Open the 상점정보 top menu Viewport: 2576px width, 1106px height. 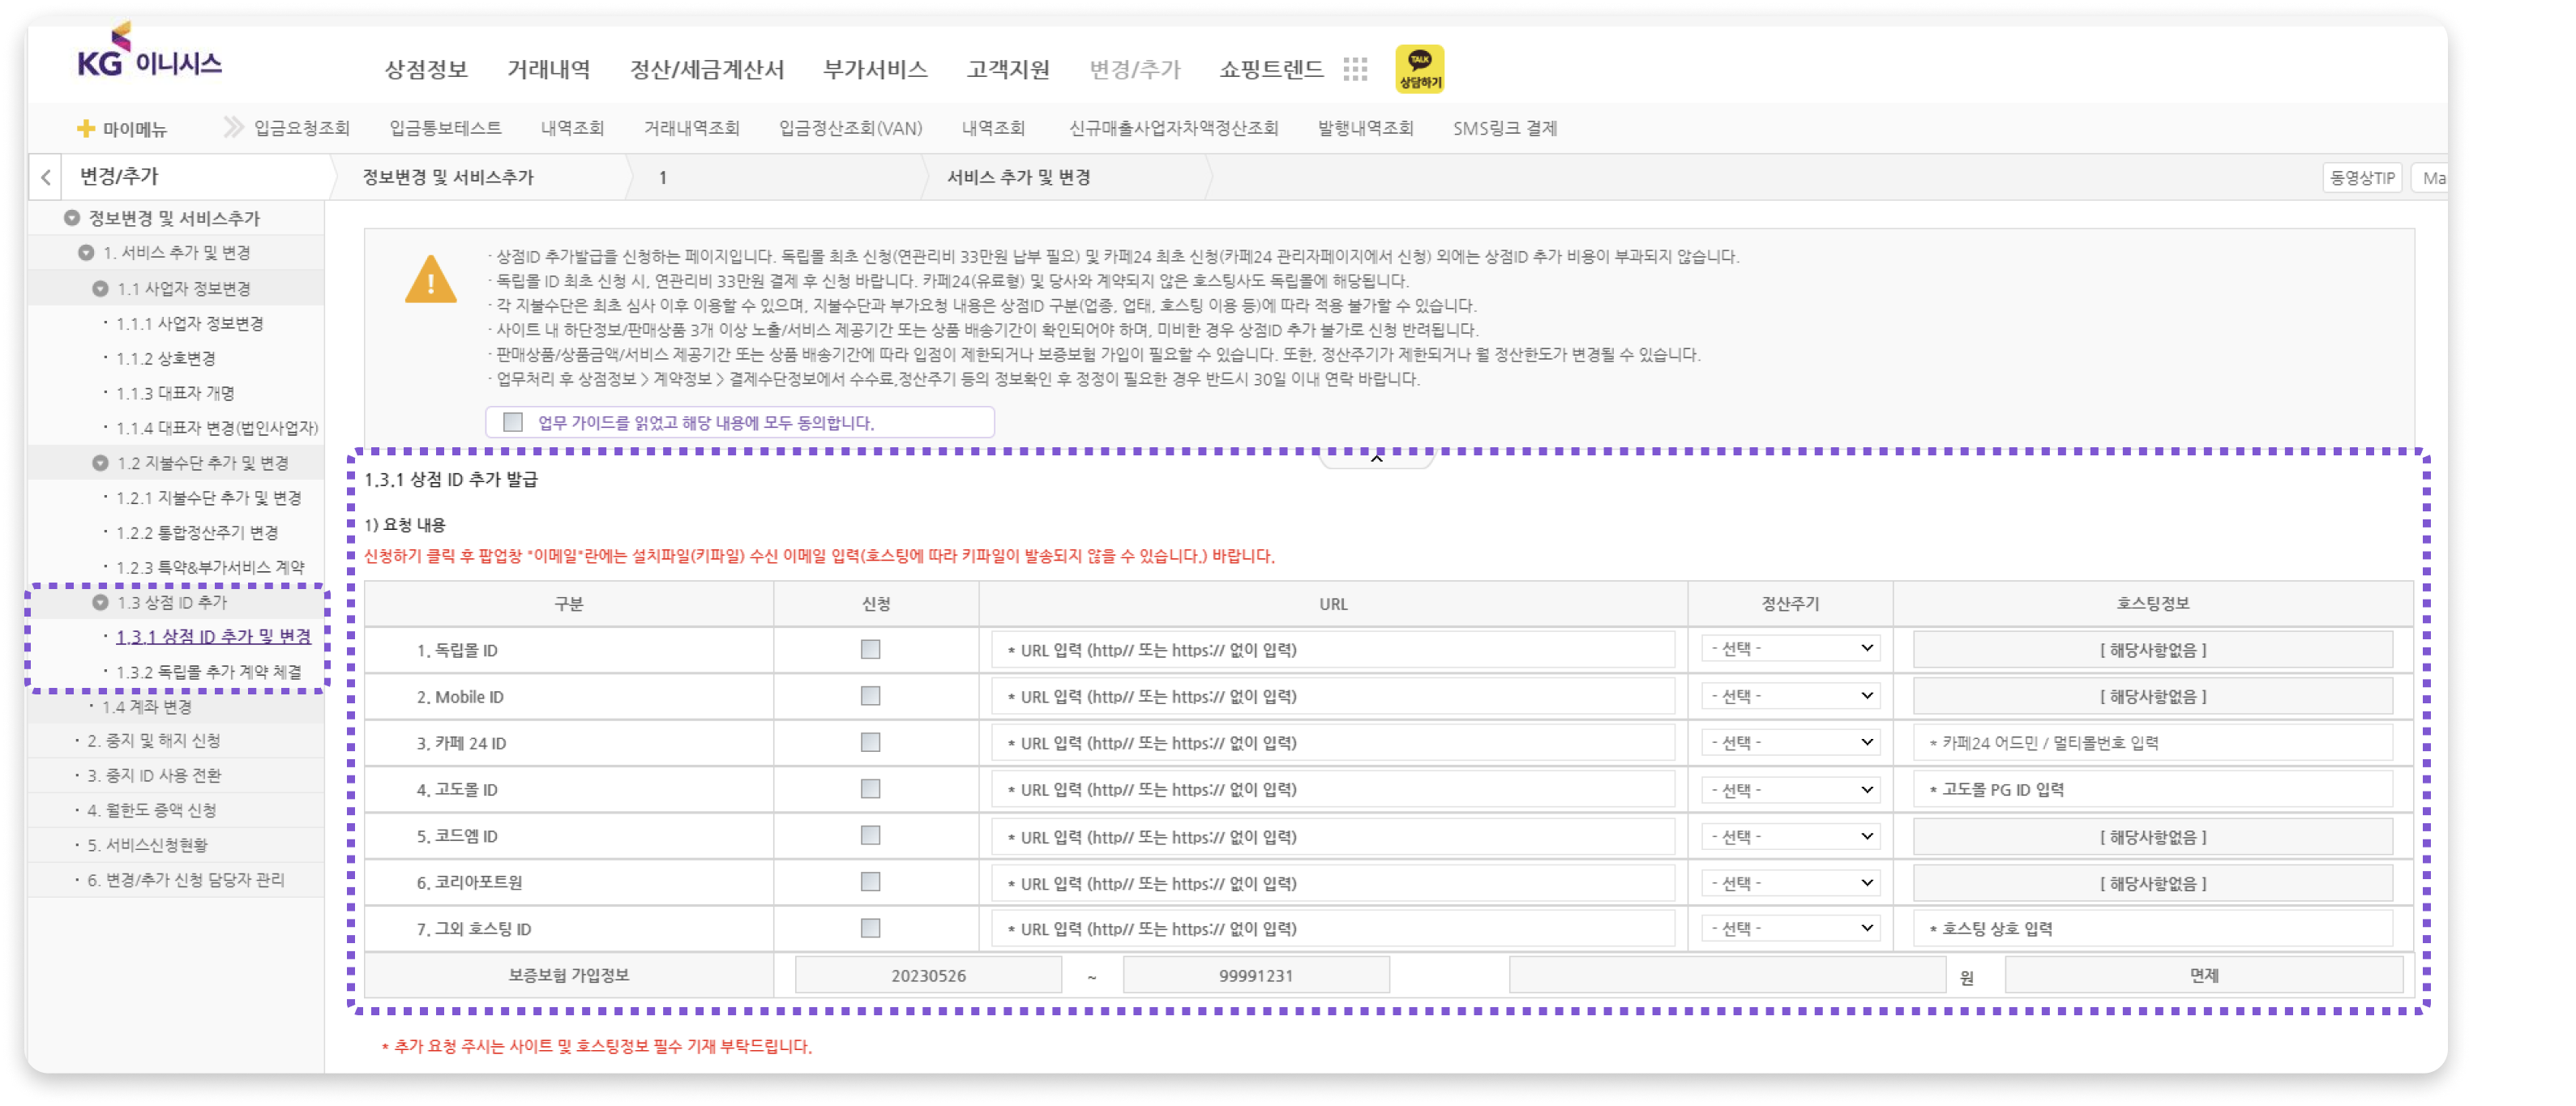426,69
